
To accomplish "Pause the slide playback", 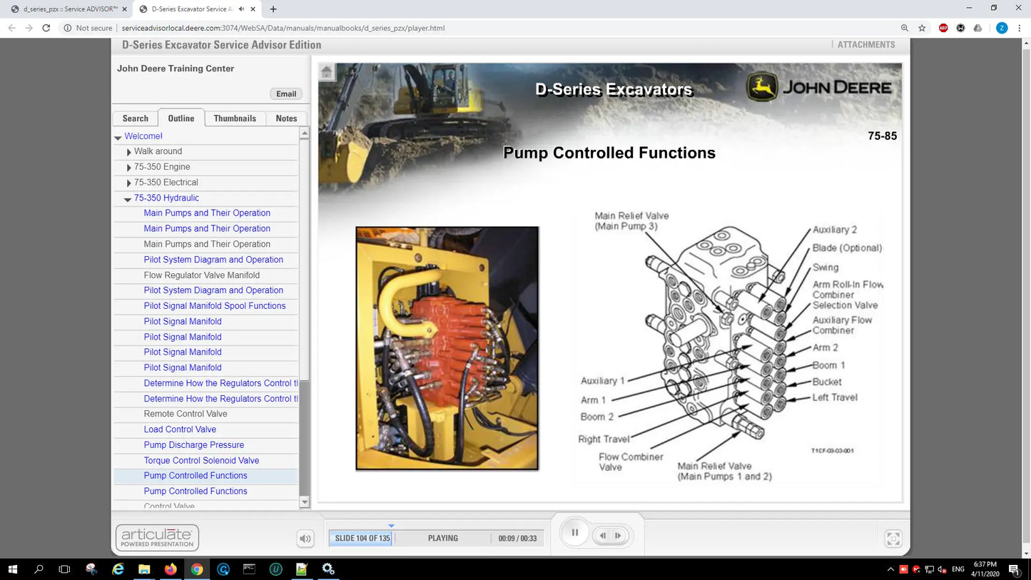I will [574, 533].
